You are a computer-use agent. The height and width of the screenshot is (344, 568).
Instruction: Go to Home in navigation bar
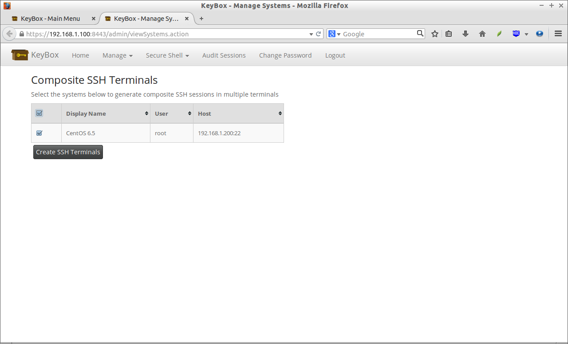coord(80,55)
